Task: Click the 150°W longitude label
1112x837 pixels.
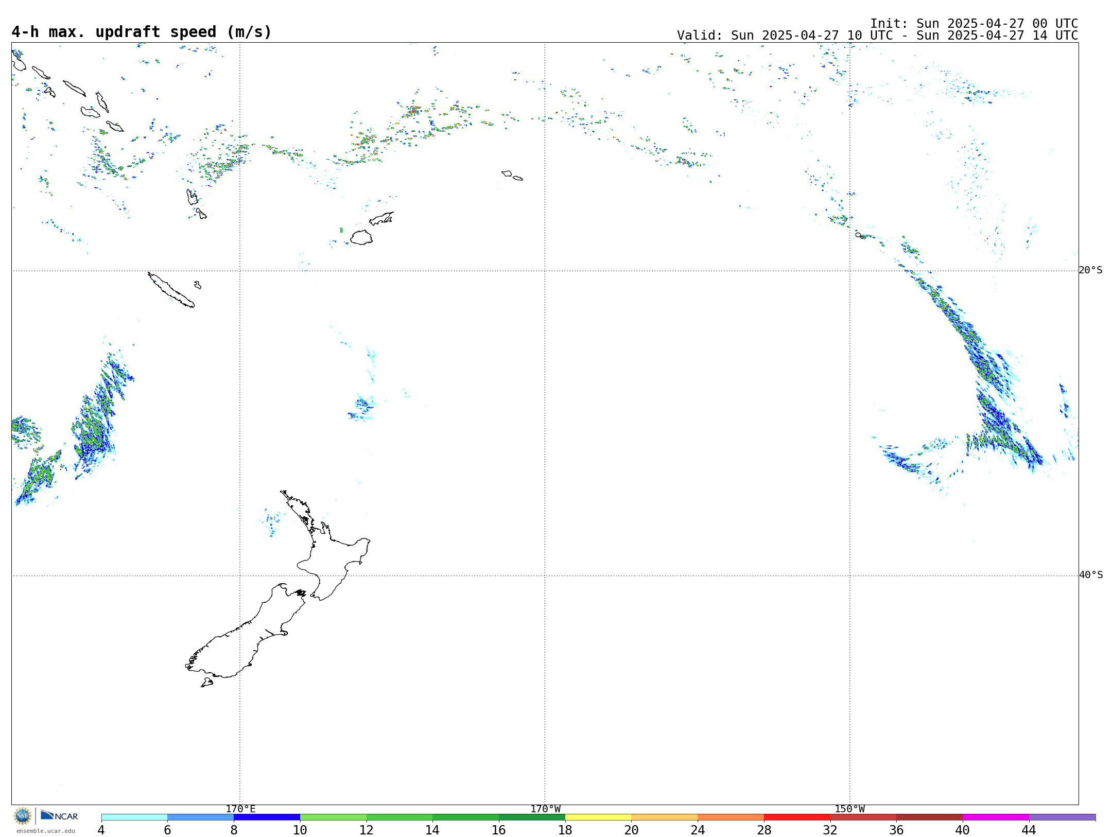Action: 849,809
